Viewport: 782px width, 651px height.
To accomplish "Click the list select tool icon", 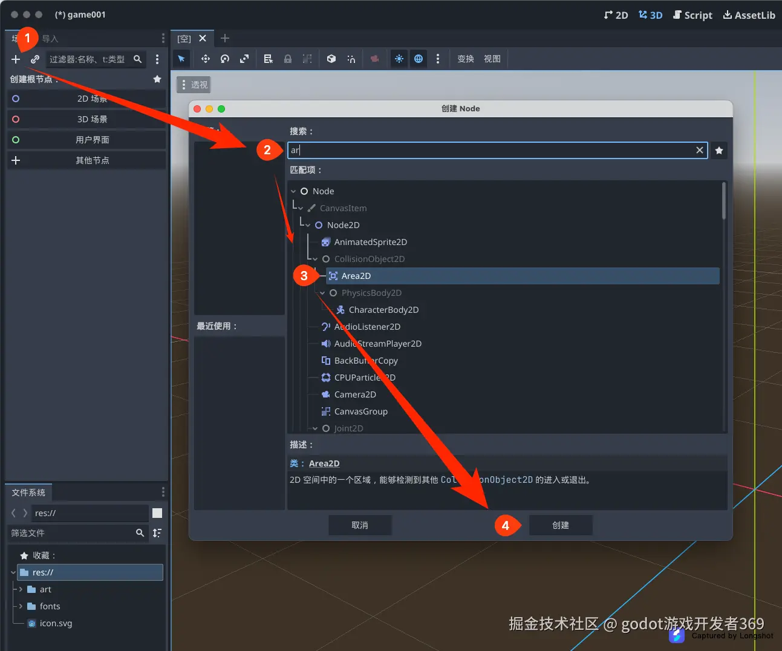I will 269,59.
